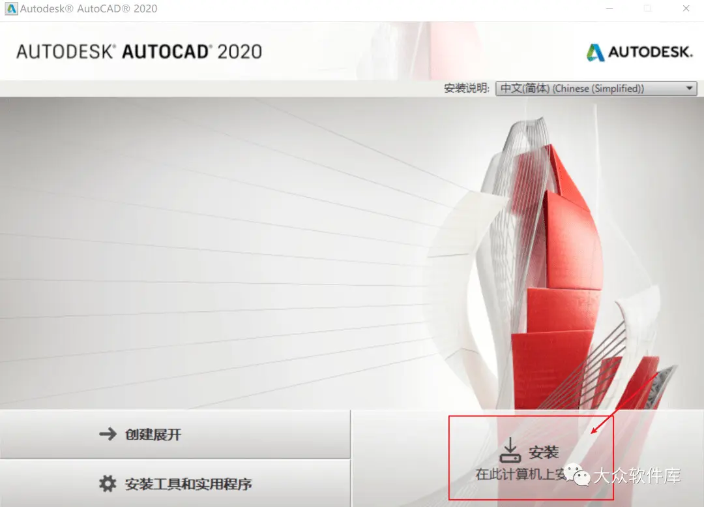
Task: Click the AutoCAD title bar app icon
Action: pos(11,8)
